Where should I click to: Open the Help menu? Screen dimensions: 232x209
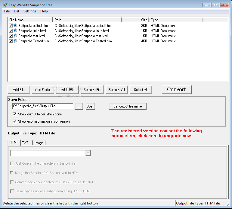[44, 11]
